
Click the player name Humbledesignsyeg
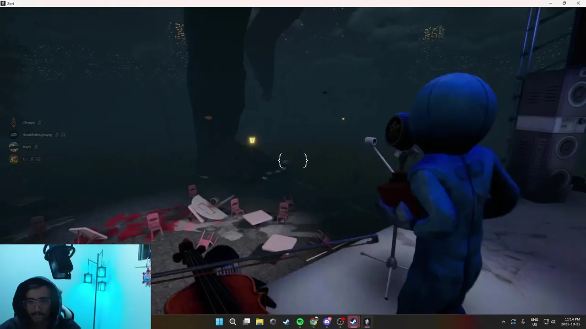(37, 135)
